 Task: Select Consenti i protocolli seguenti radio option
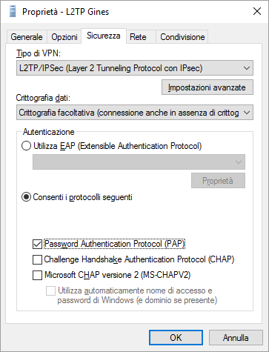tap(27, 197)
